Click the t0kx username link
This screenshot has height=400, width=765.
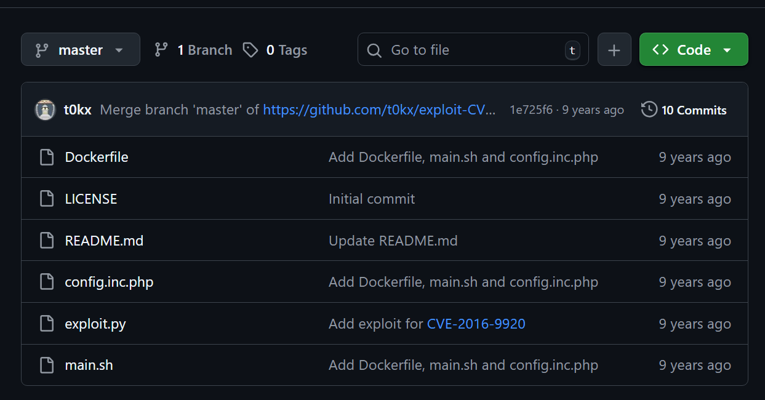click(x=78, y=110)
